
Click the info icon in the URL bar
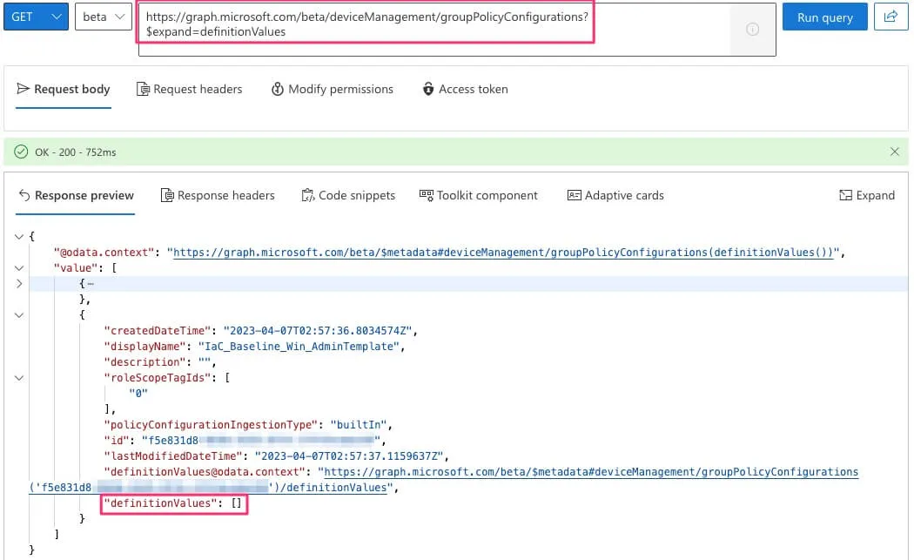click(753, 29)
